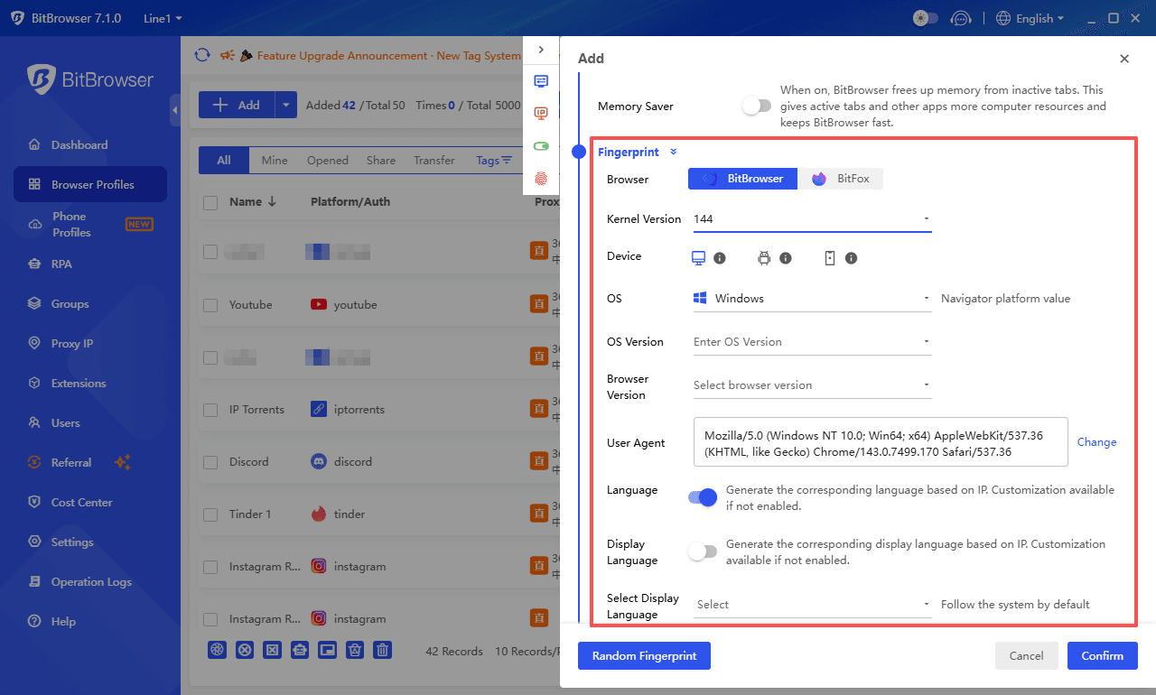Disable the Language generate-by-IP toggle
The image size is (1156, 695).
tap(703, 497)
